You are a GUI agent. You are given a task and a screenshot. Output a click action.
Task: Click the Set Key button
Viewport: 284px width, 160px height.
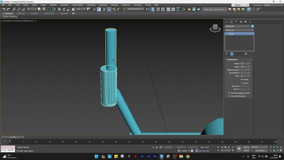coord(246,151)
